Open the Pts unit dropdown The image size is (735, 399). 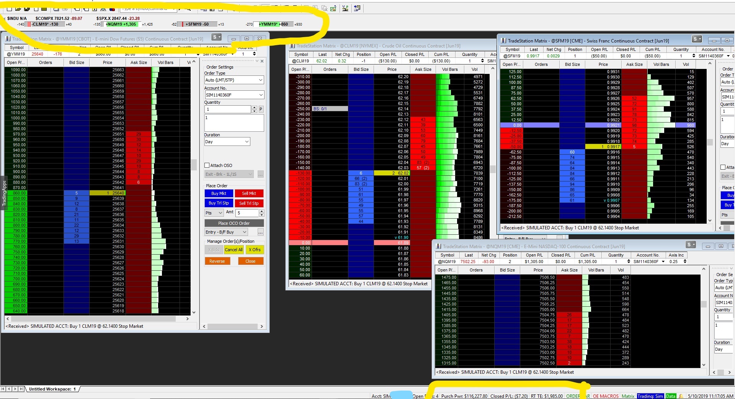click(x=214, y=213)
